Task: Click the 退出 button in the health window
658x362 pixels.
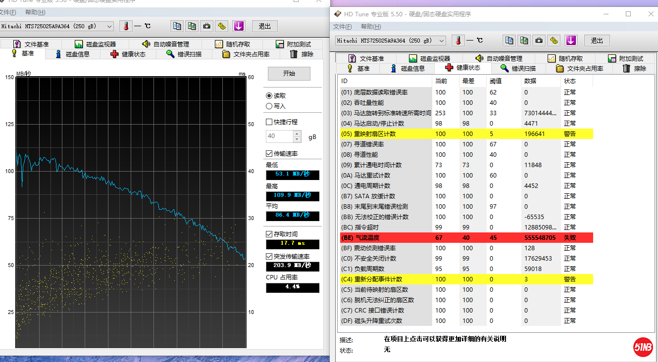Action: click(597, 41)
